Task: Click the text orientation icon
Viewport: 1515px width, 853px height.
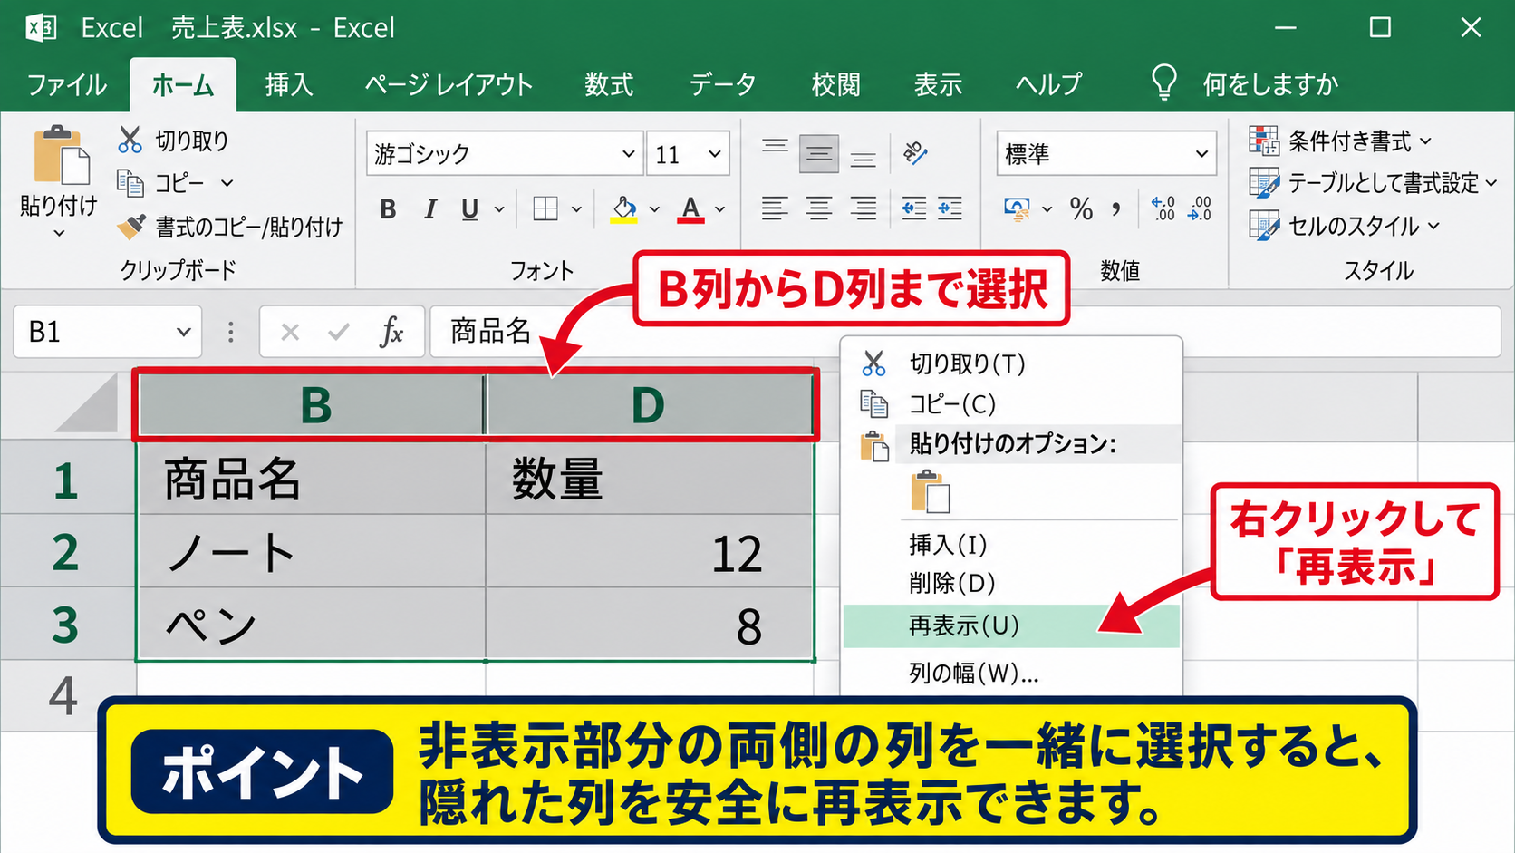Action: (915, 153)
